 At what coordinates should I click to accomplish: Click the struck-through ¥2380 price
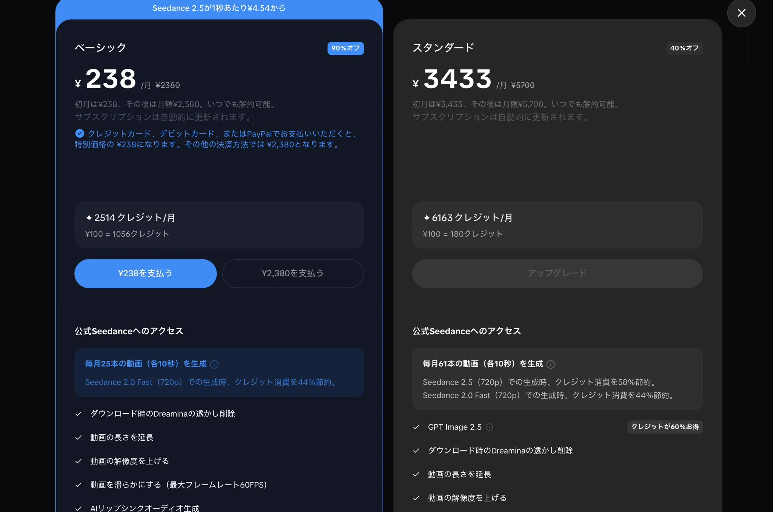168,85
